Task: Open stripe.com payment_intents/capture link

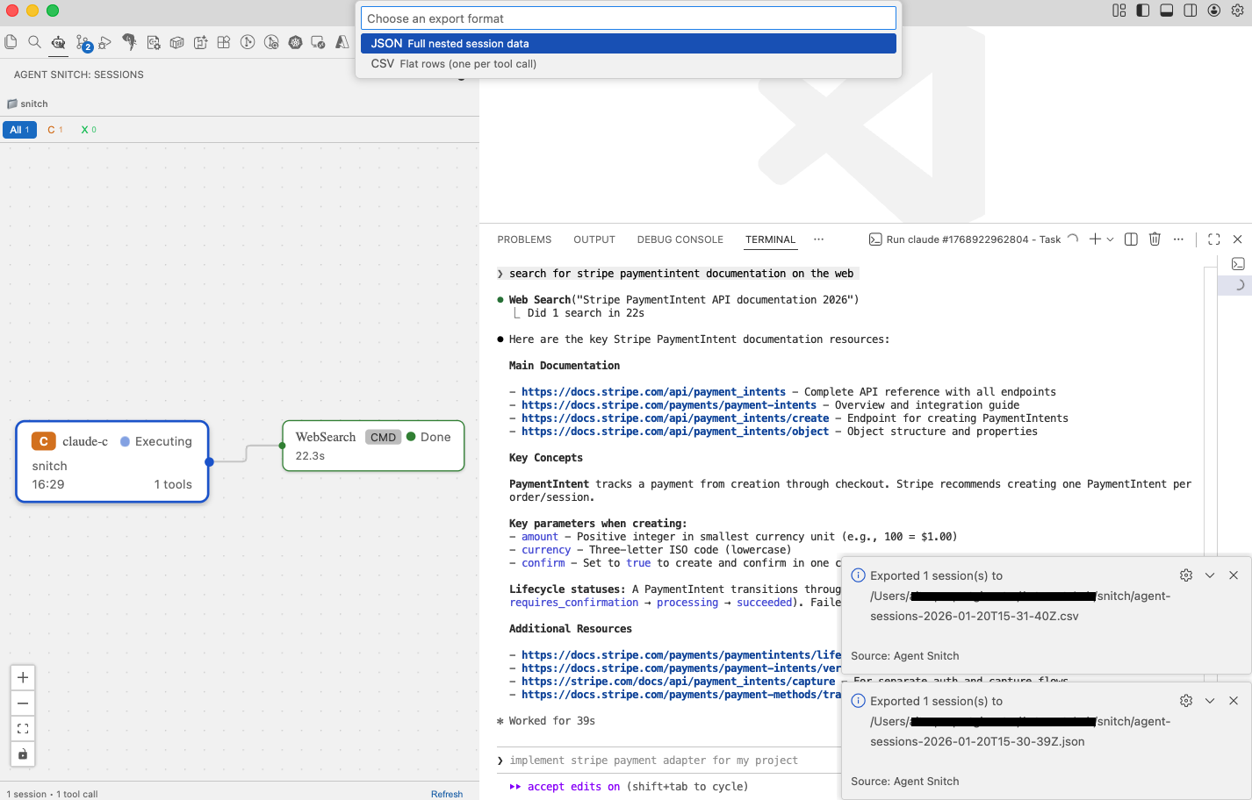Action: click(679, 682)
